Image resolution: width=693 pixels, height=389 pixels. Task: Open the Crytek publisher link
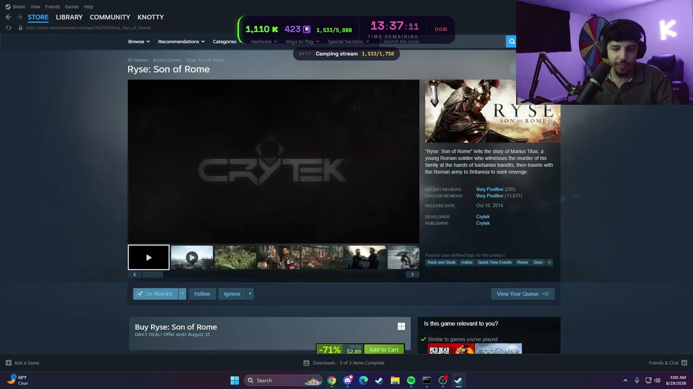(483, 223)
